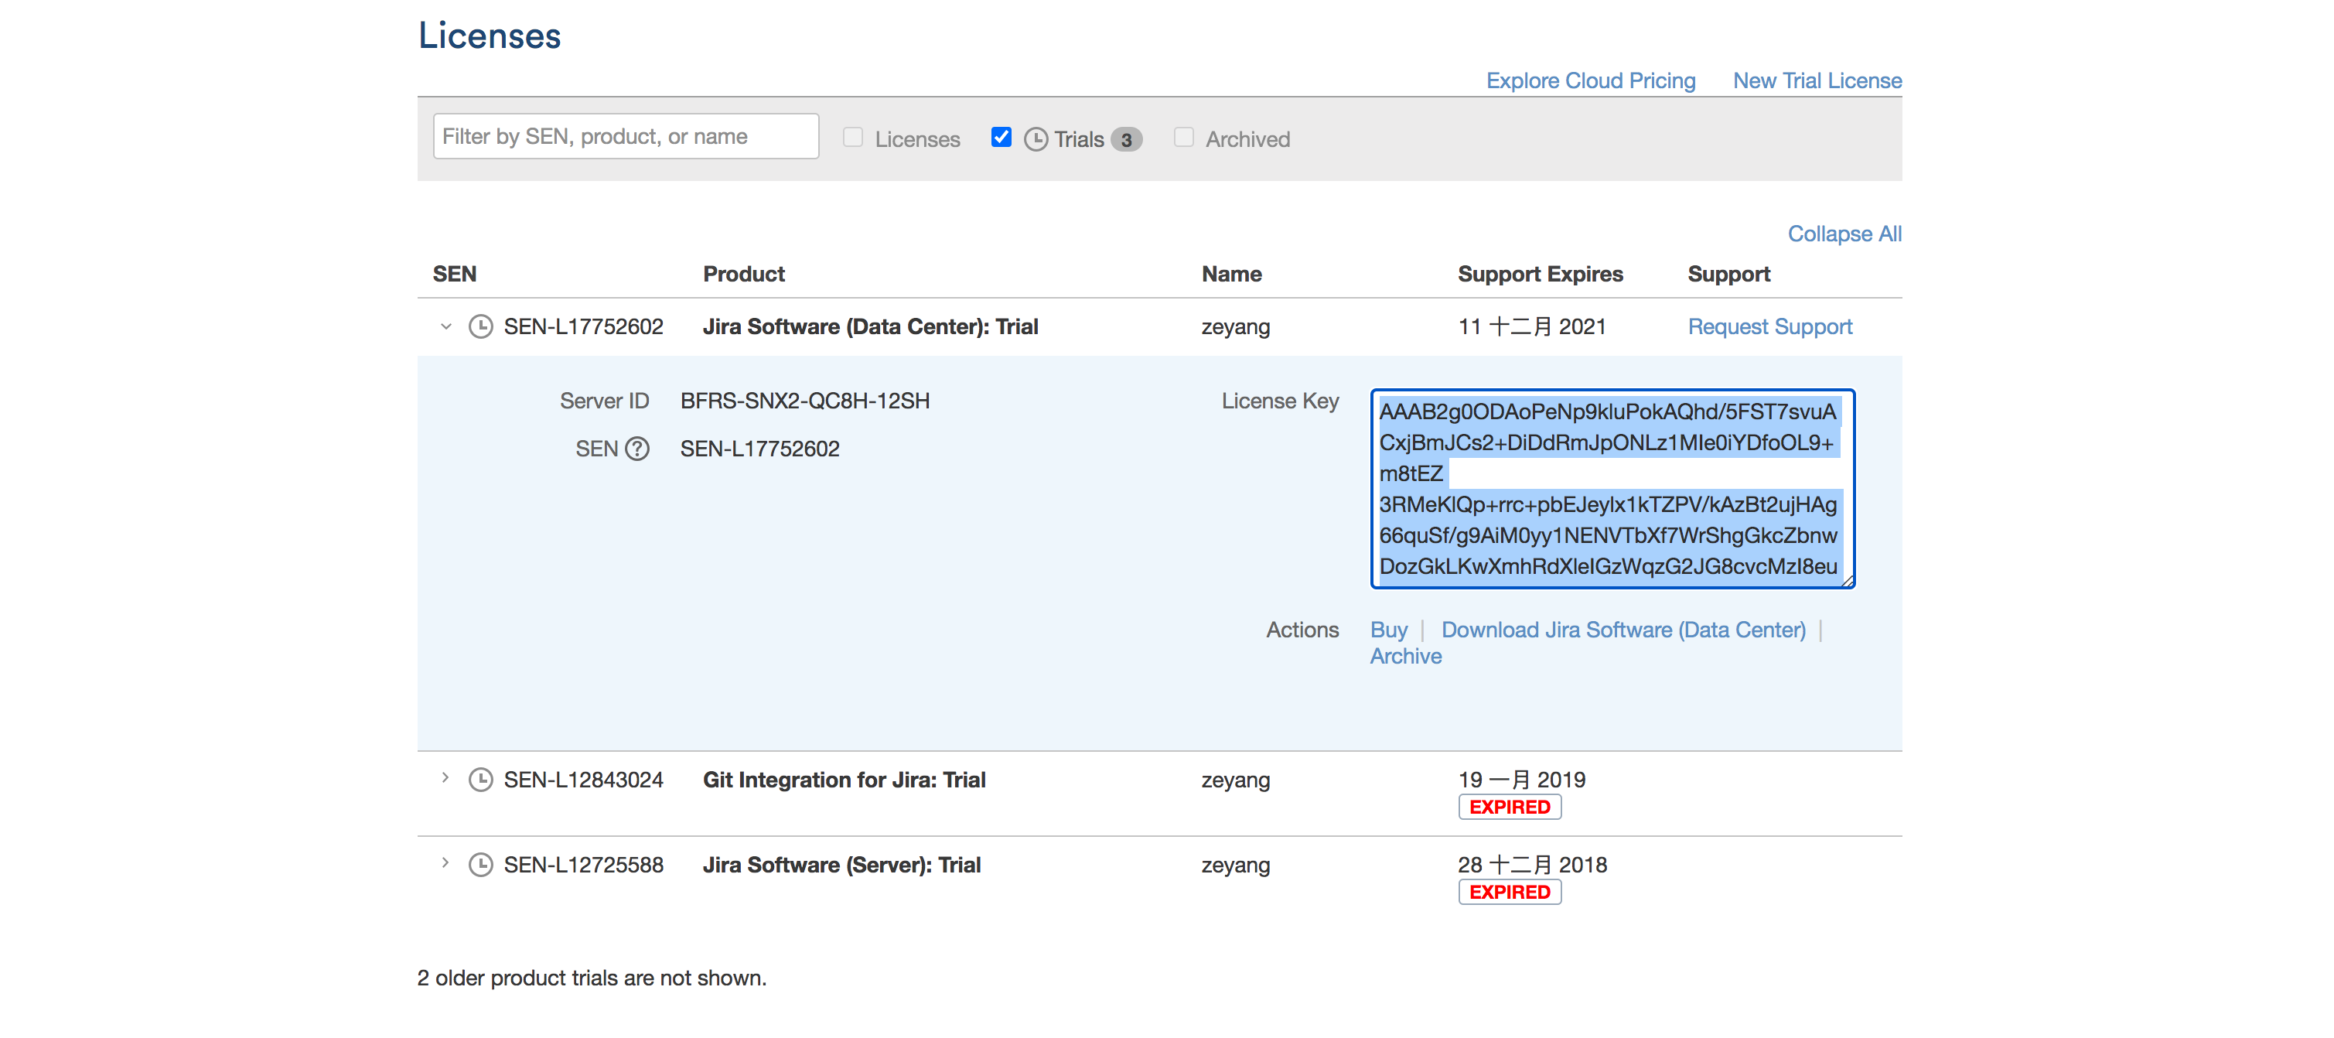Click the Product column header

pyautogui.click(x=744, y=274)
